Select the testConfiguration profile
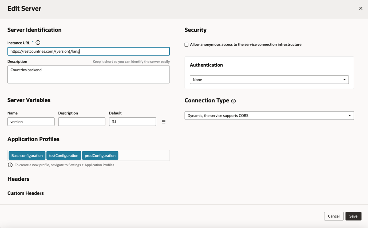 pos(64,156)
